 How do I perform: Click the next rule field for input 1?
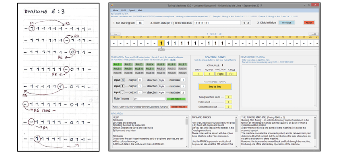point(183,86)
